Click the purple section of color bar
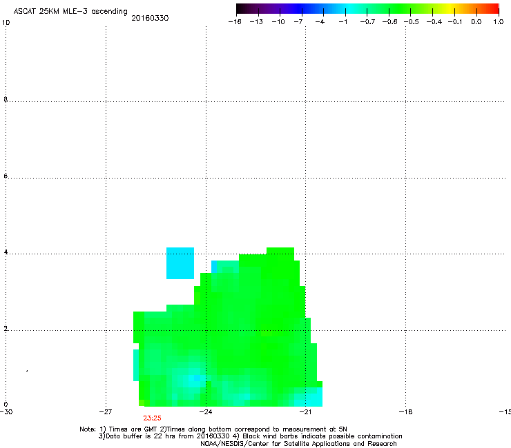The width and height of the screenshot is (511, 448). click(x=271, y=9)
